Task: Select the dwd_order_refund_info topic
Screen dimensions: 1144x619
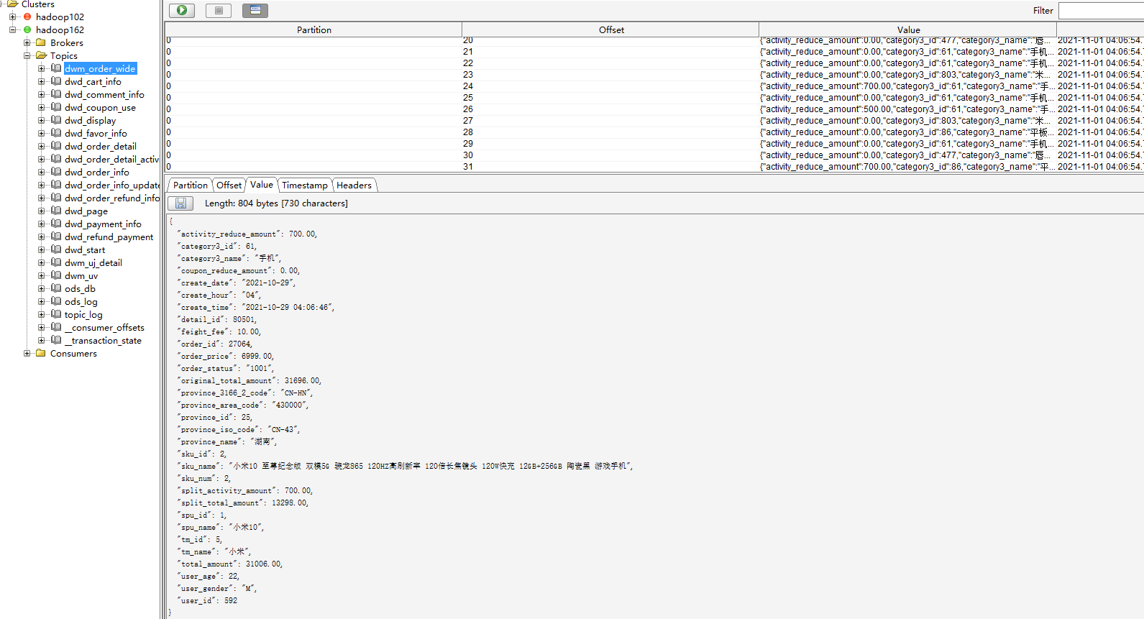Action: 112,198
